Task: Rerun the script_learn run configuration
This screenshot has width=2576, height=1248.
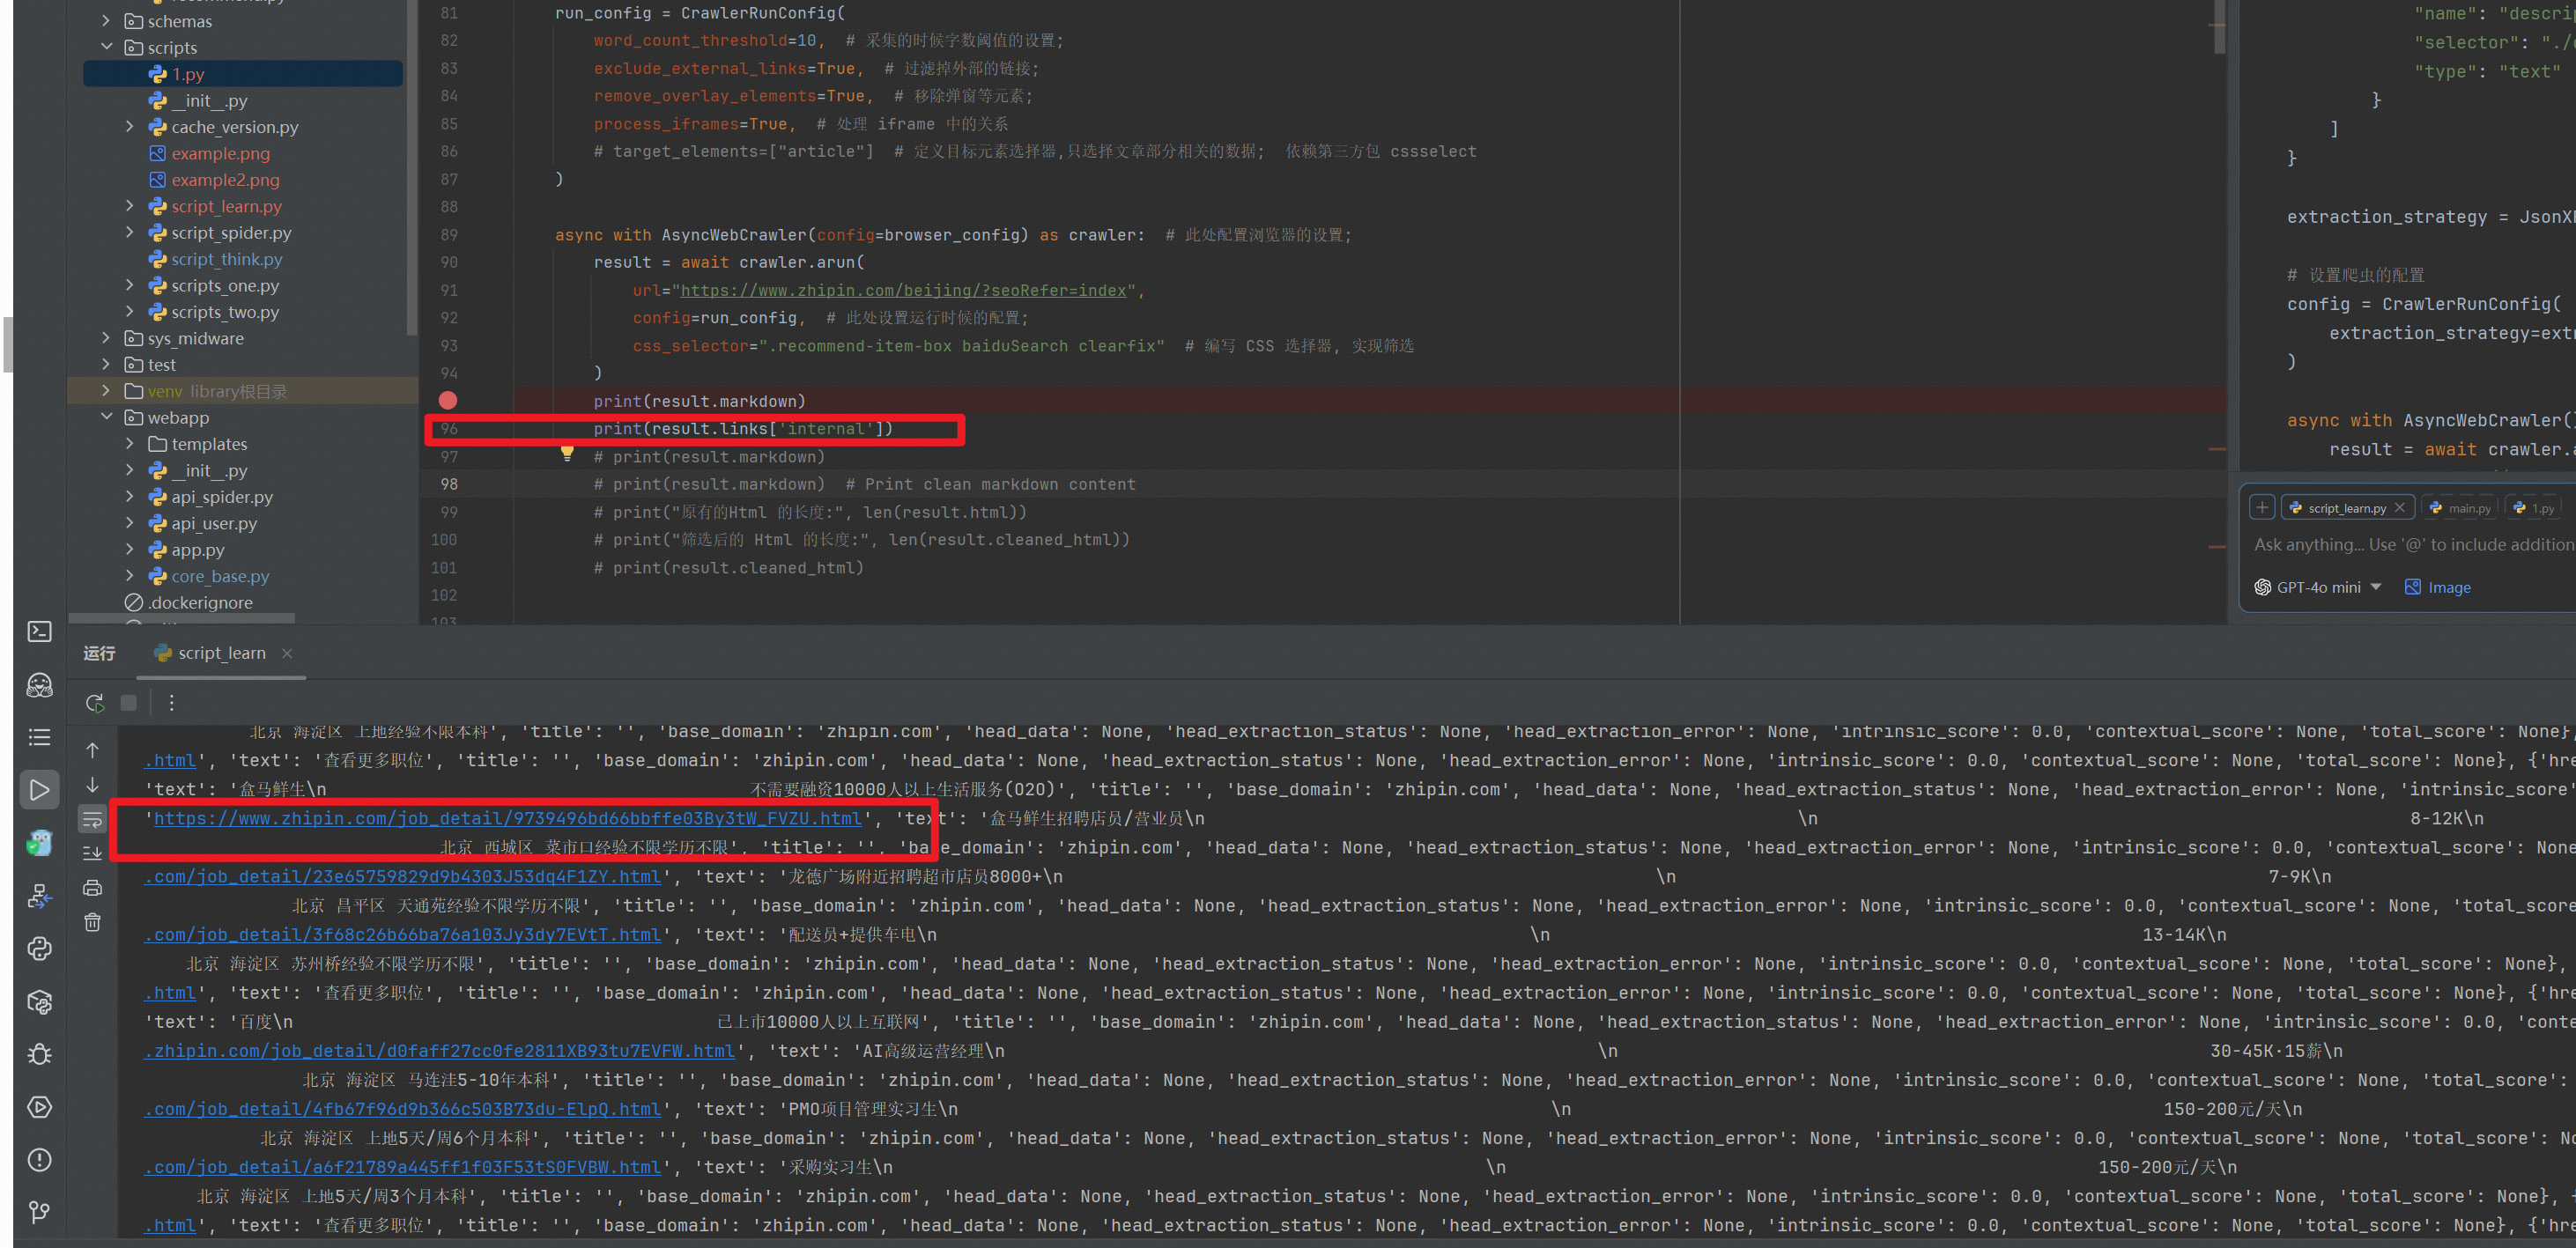Action: [95, 703]
